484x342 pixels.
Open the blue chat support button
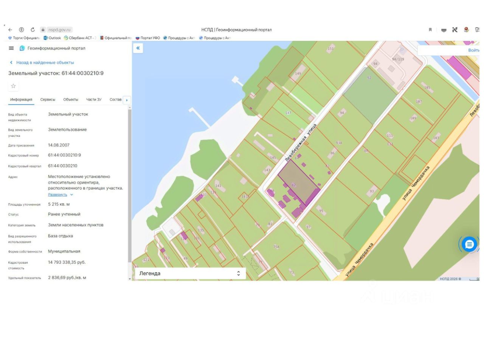point(469,244)
